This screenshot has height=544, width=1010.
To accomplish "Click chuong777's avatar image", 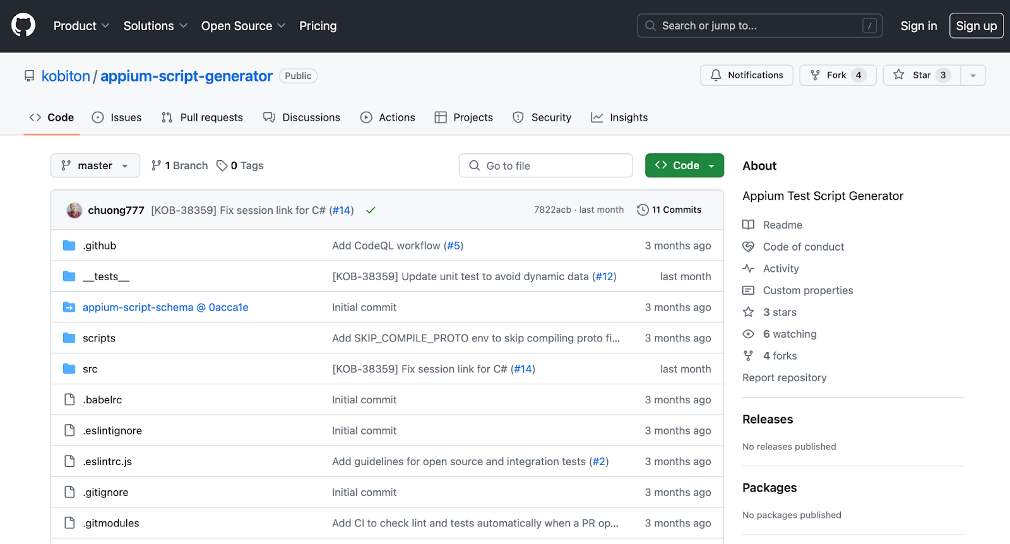I will [x=74, y=210].
